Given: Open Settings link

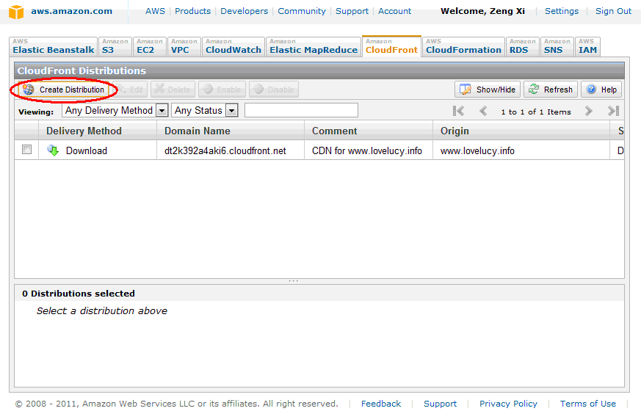Looking at the screenshot, I should [562, 11].
